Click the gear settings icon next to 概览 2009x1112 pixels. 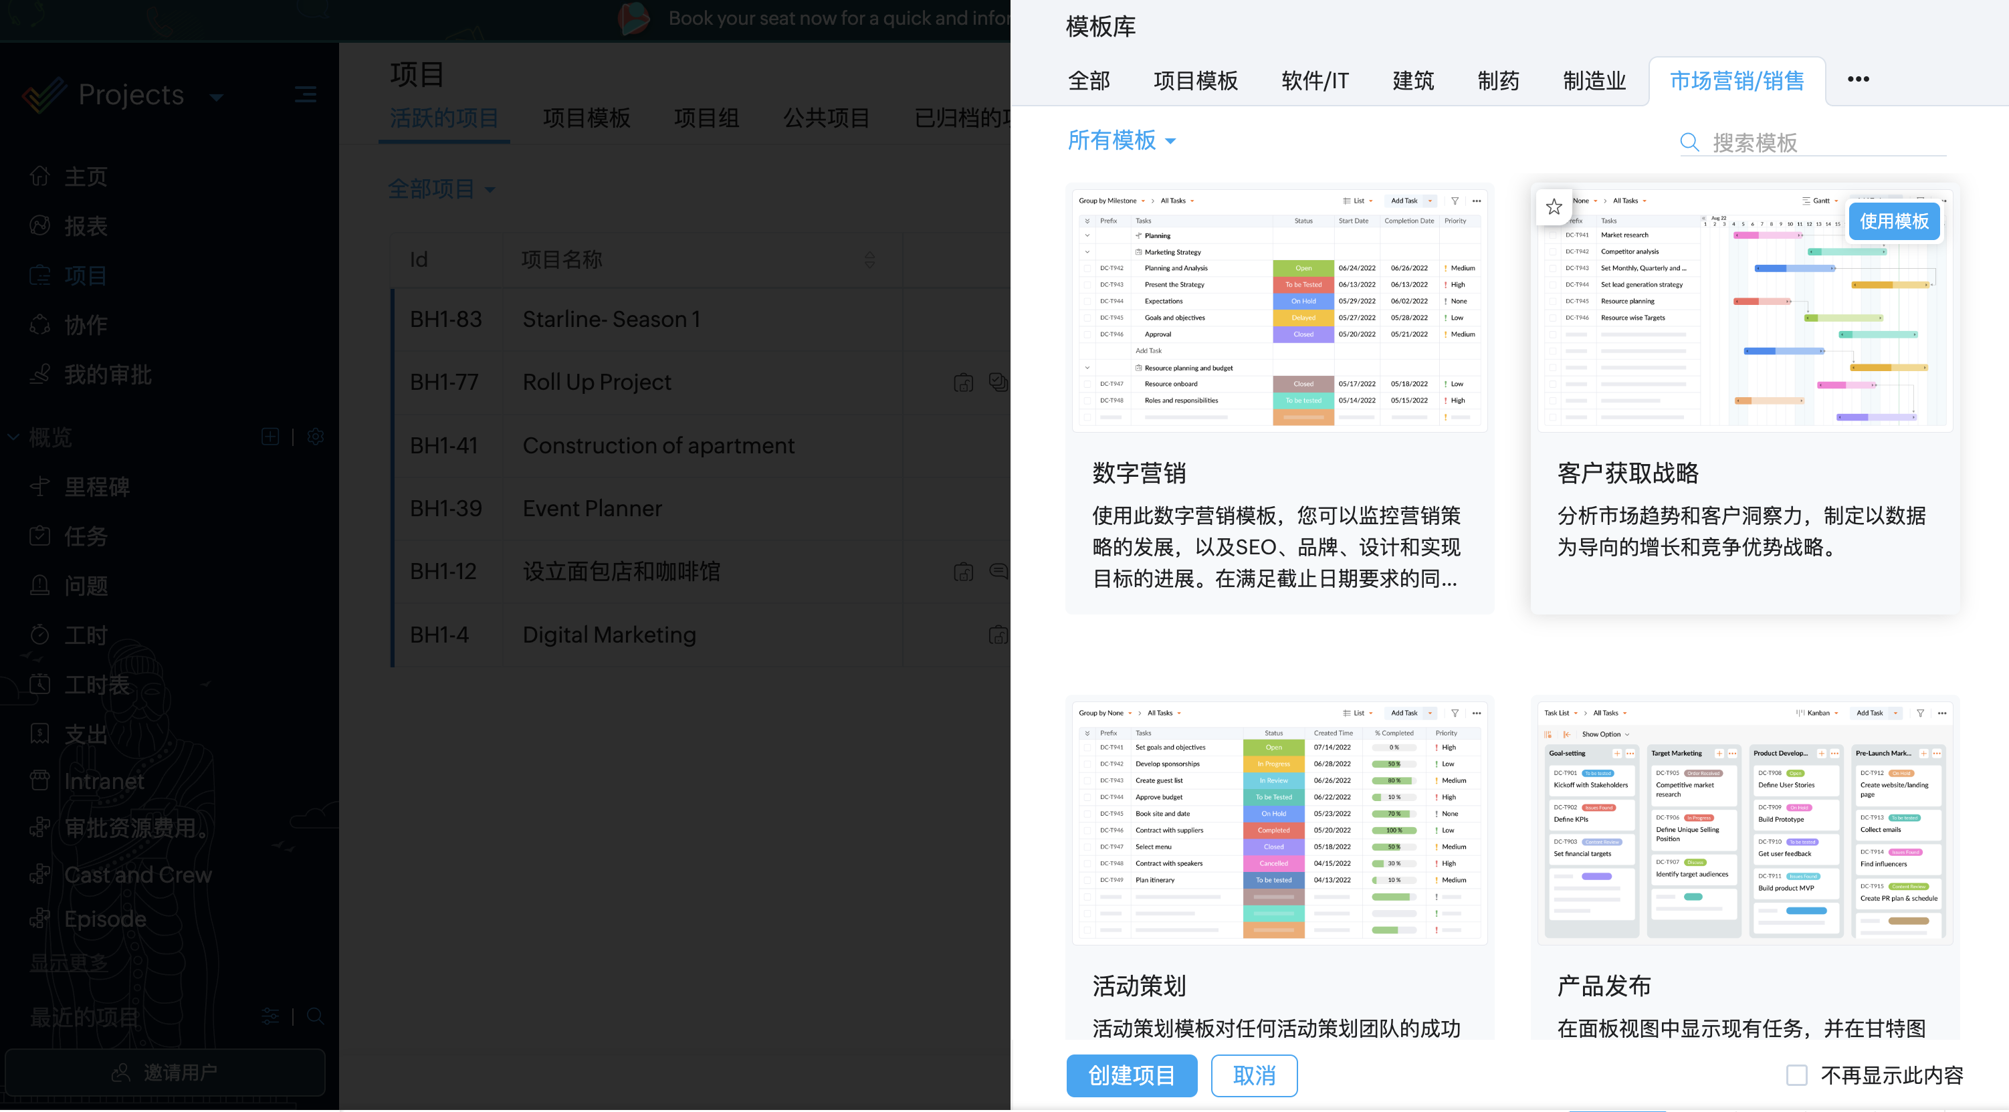point(316,437)
